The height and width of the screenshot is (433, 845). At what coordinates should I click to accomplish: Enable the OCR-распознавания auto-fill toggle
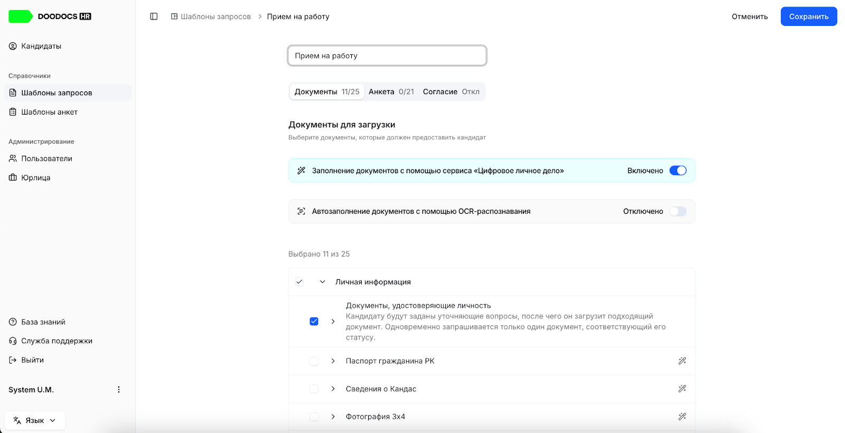point(678,211)
